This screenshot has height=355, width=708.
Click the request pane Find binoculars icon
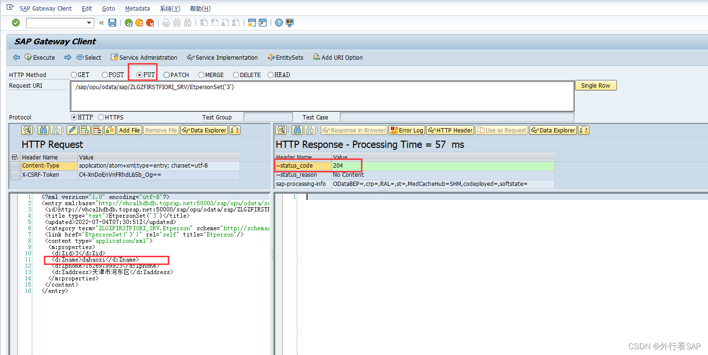(43, 130)
